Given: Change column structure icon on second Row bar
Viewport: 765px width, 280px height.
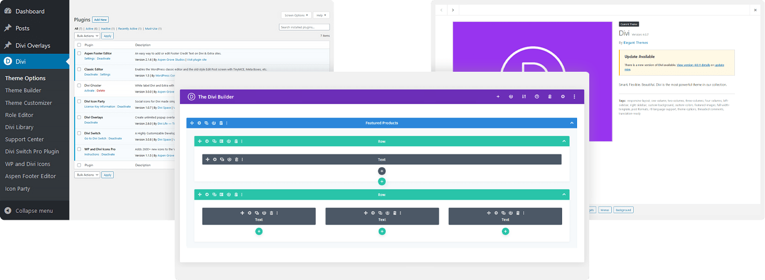Looking at the screenshot, I should point(221,194).
